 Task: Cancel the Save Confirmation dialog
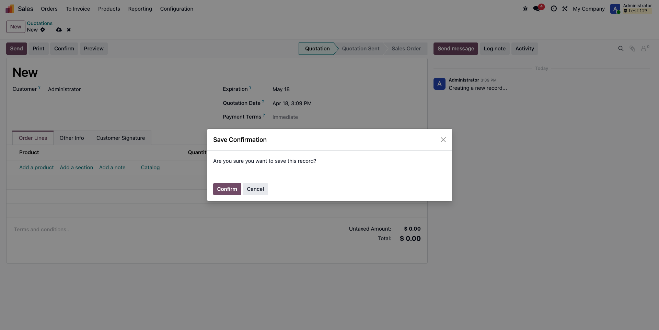pos(255,189)
